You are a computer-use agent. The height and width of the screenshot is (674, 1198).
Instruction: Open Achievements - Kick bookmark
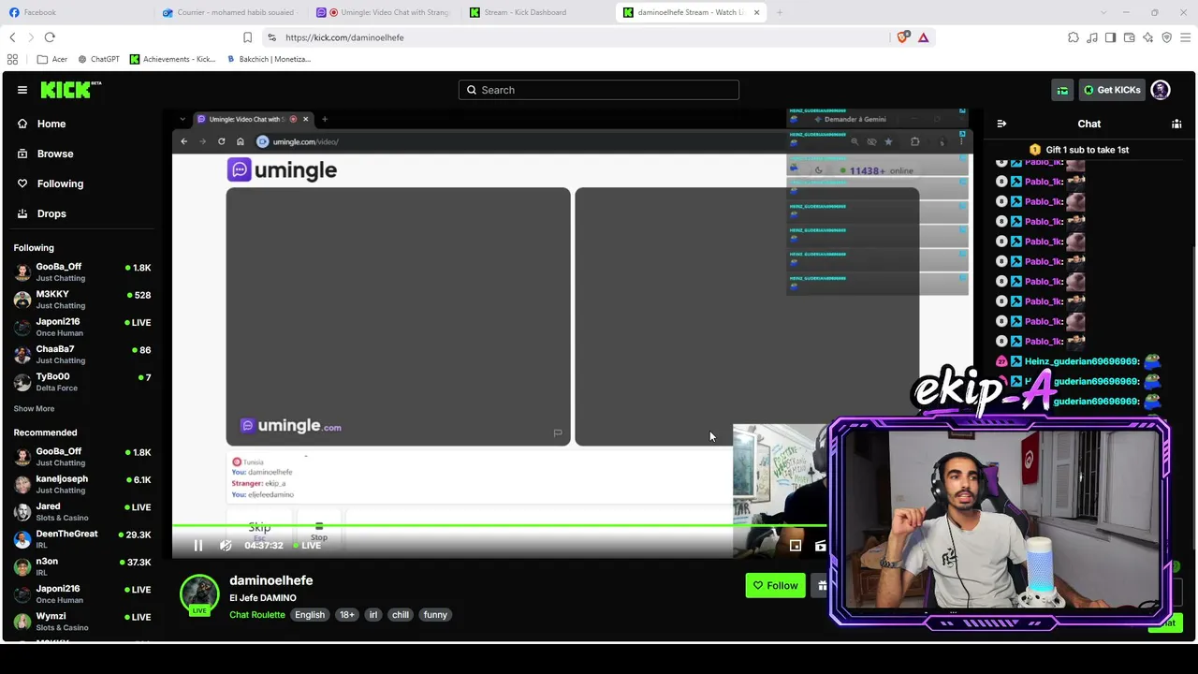pyautogui.click(x=173, y=59)
